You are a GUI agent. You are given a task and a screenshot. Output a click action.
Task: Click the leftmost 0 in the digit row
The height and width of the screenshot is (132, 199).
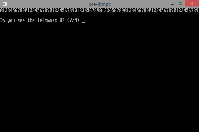pyautogui.click(x=1, y=11)
